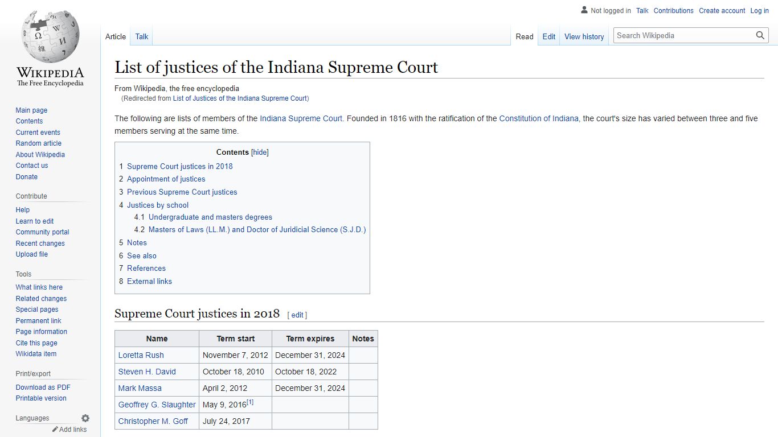Open Steven H. David article
Viewport: 778px width, 437px height.
(x=147, y=372)
